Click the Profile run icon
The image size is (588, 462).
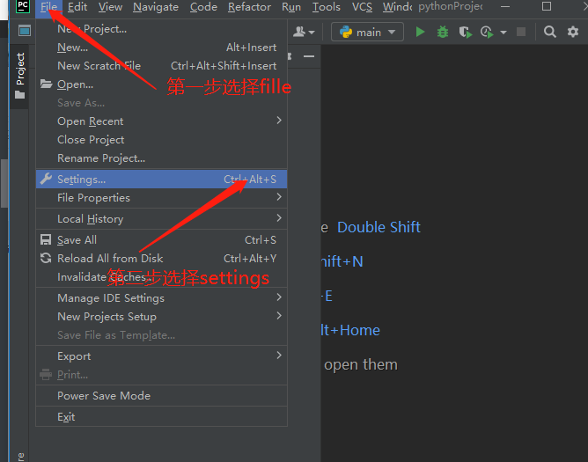pyautogui.click(x=487, y=33)
